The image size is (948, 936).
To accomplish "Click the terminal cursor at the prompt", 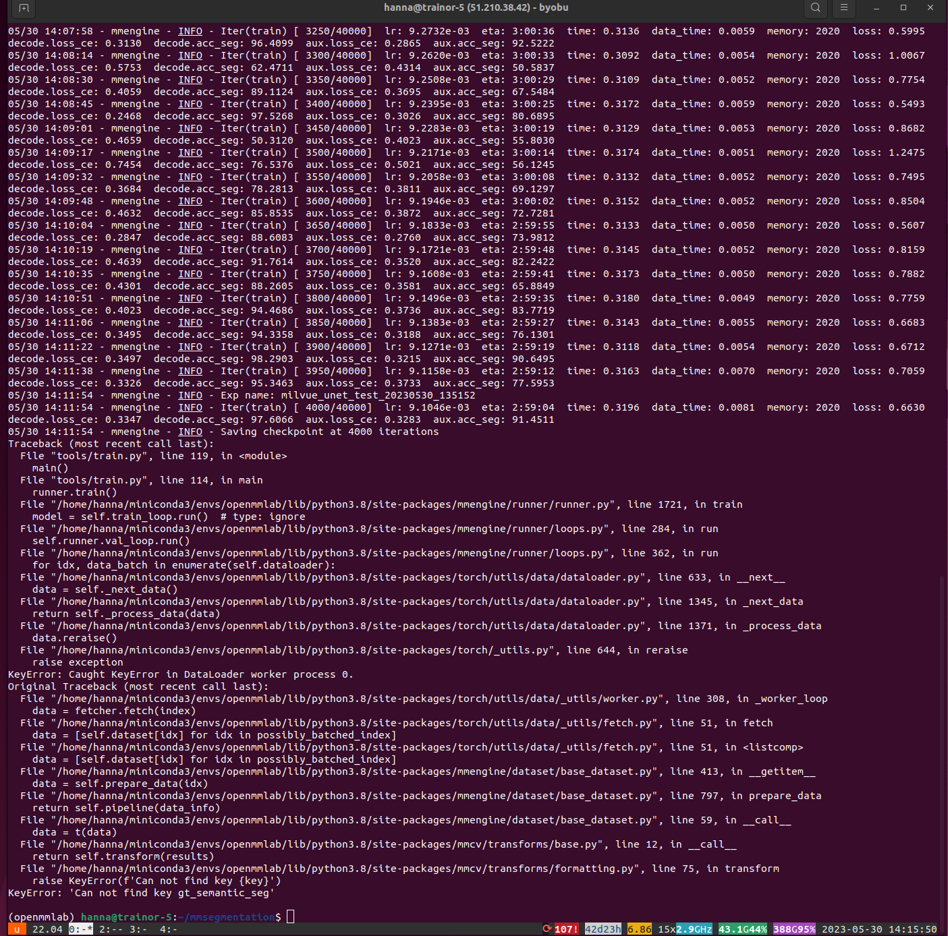I will point(291,916).
